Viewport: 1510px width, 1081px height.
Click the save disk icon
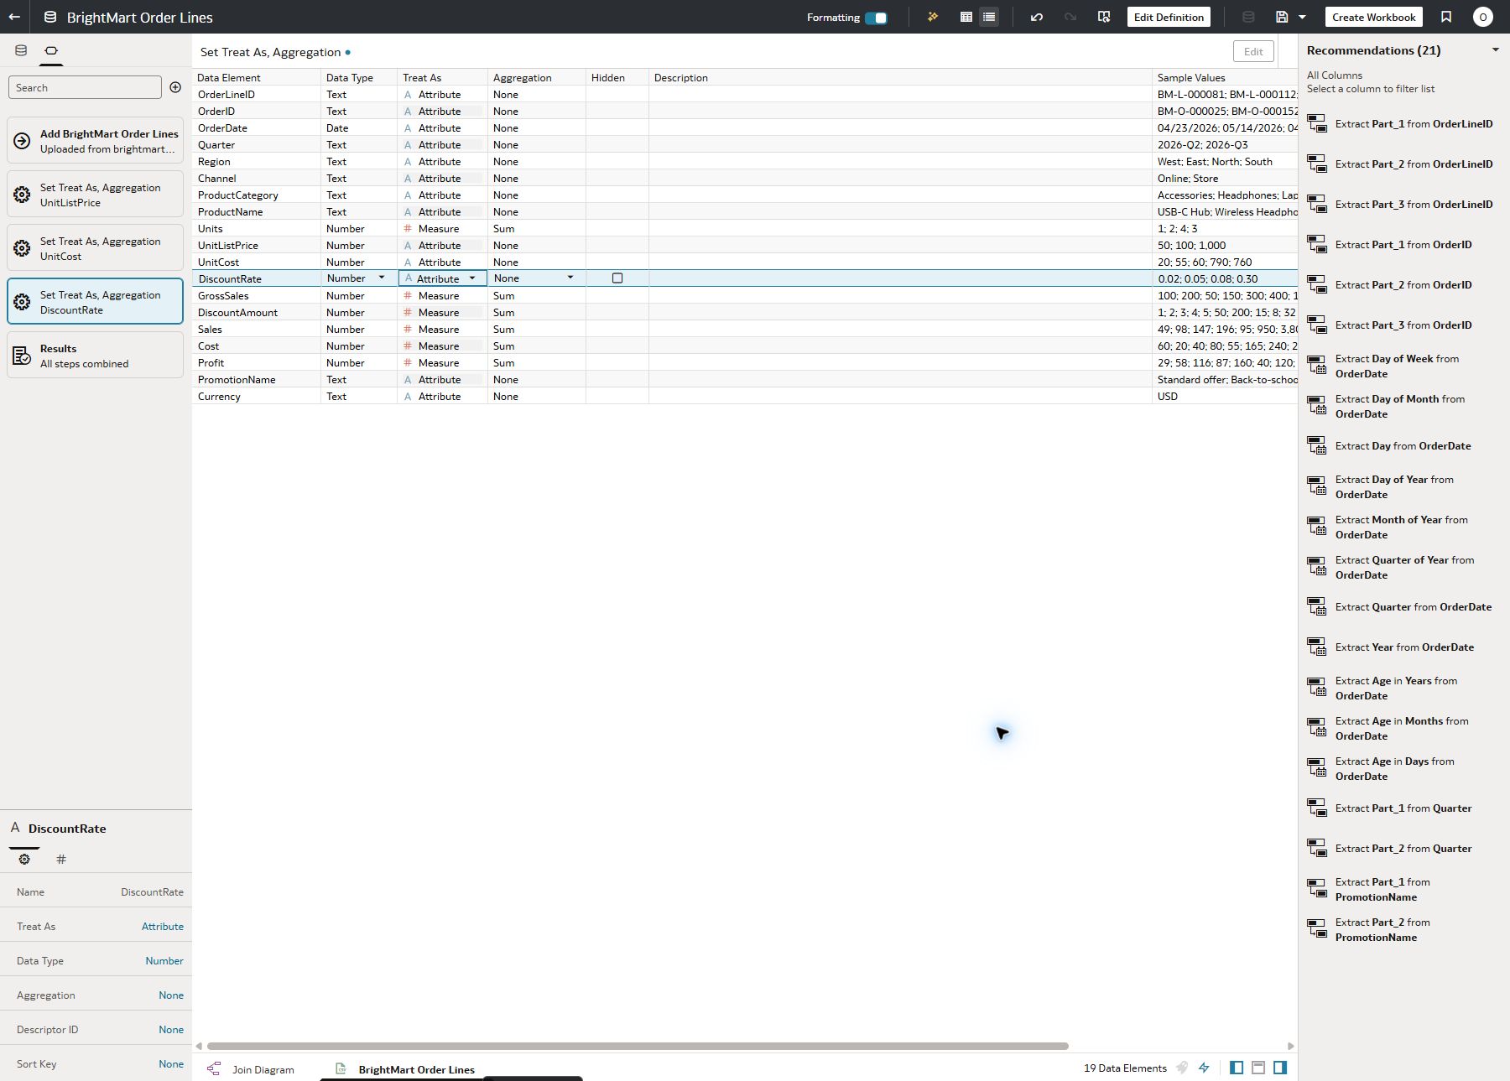[1282, 17]
